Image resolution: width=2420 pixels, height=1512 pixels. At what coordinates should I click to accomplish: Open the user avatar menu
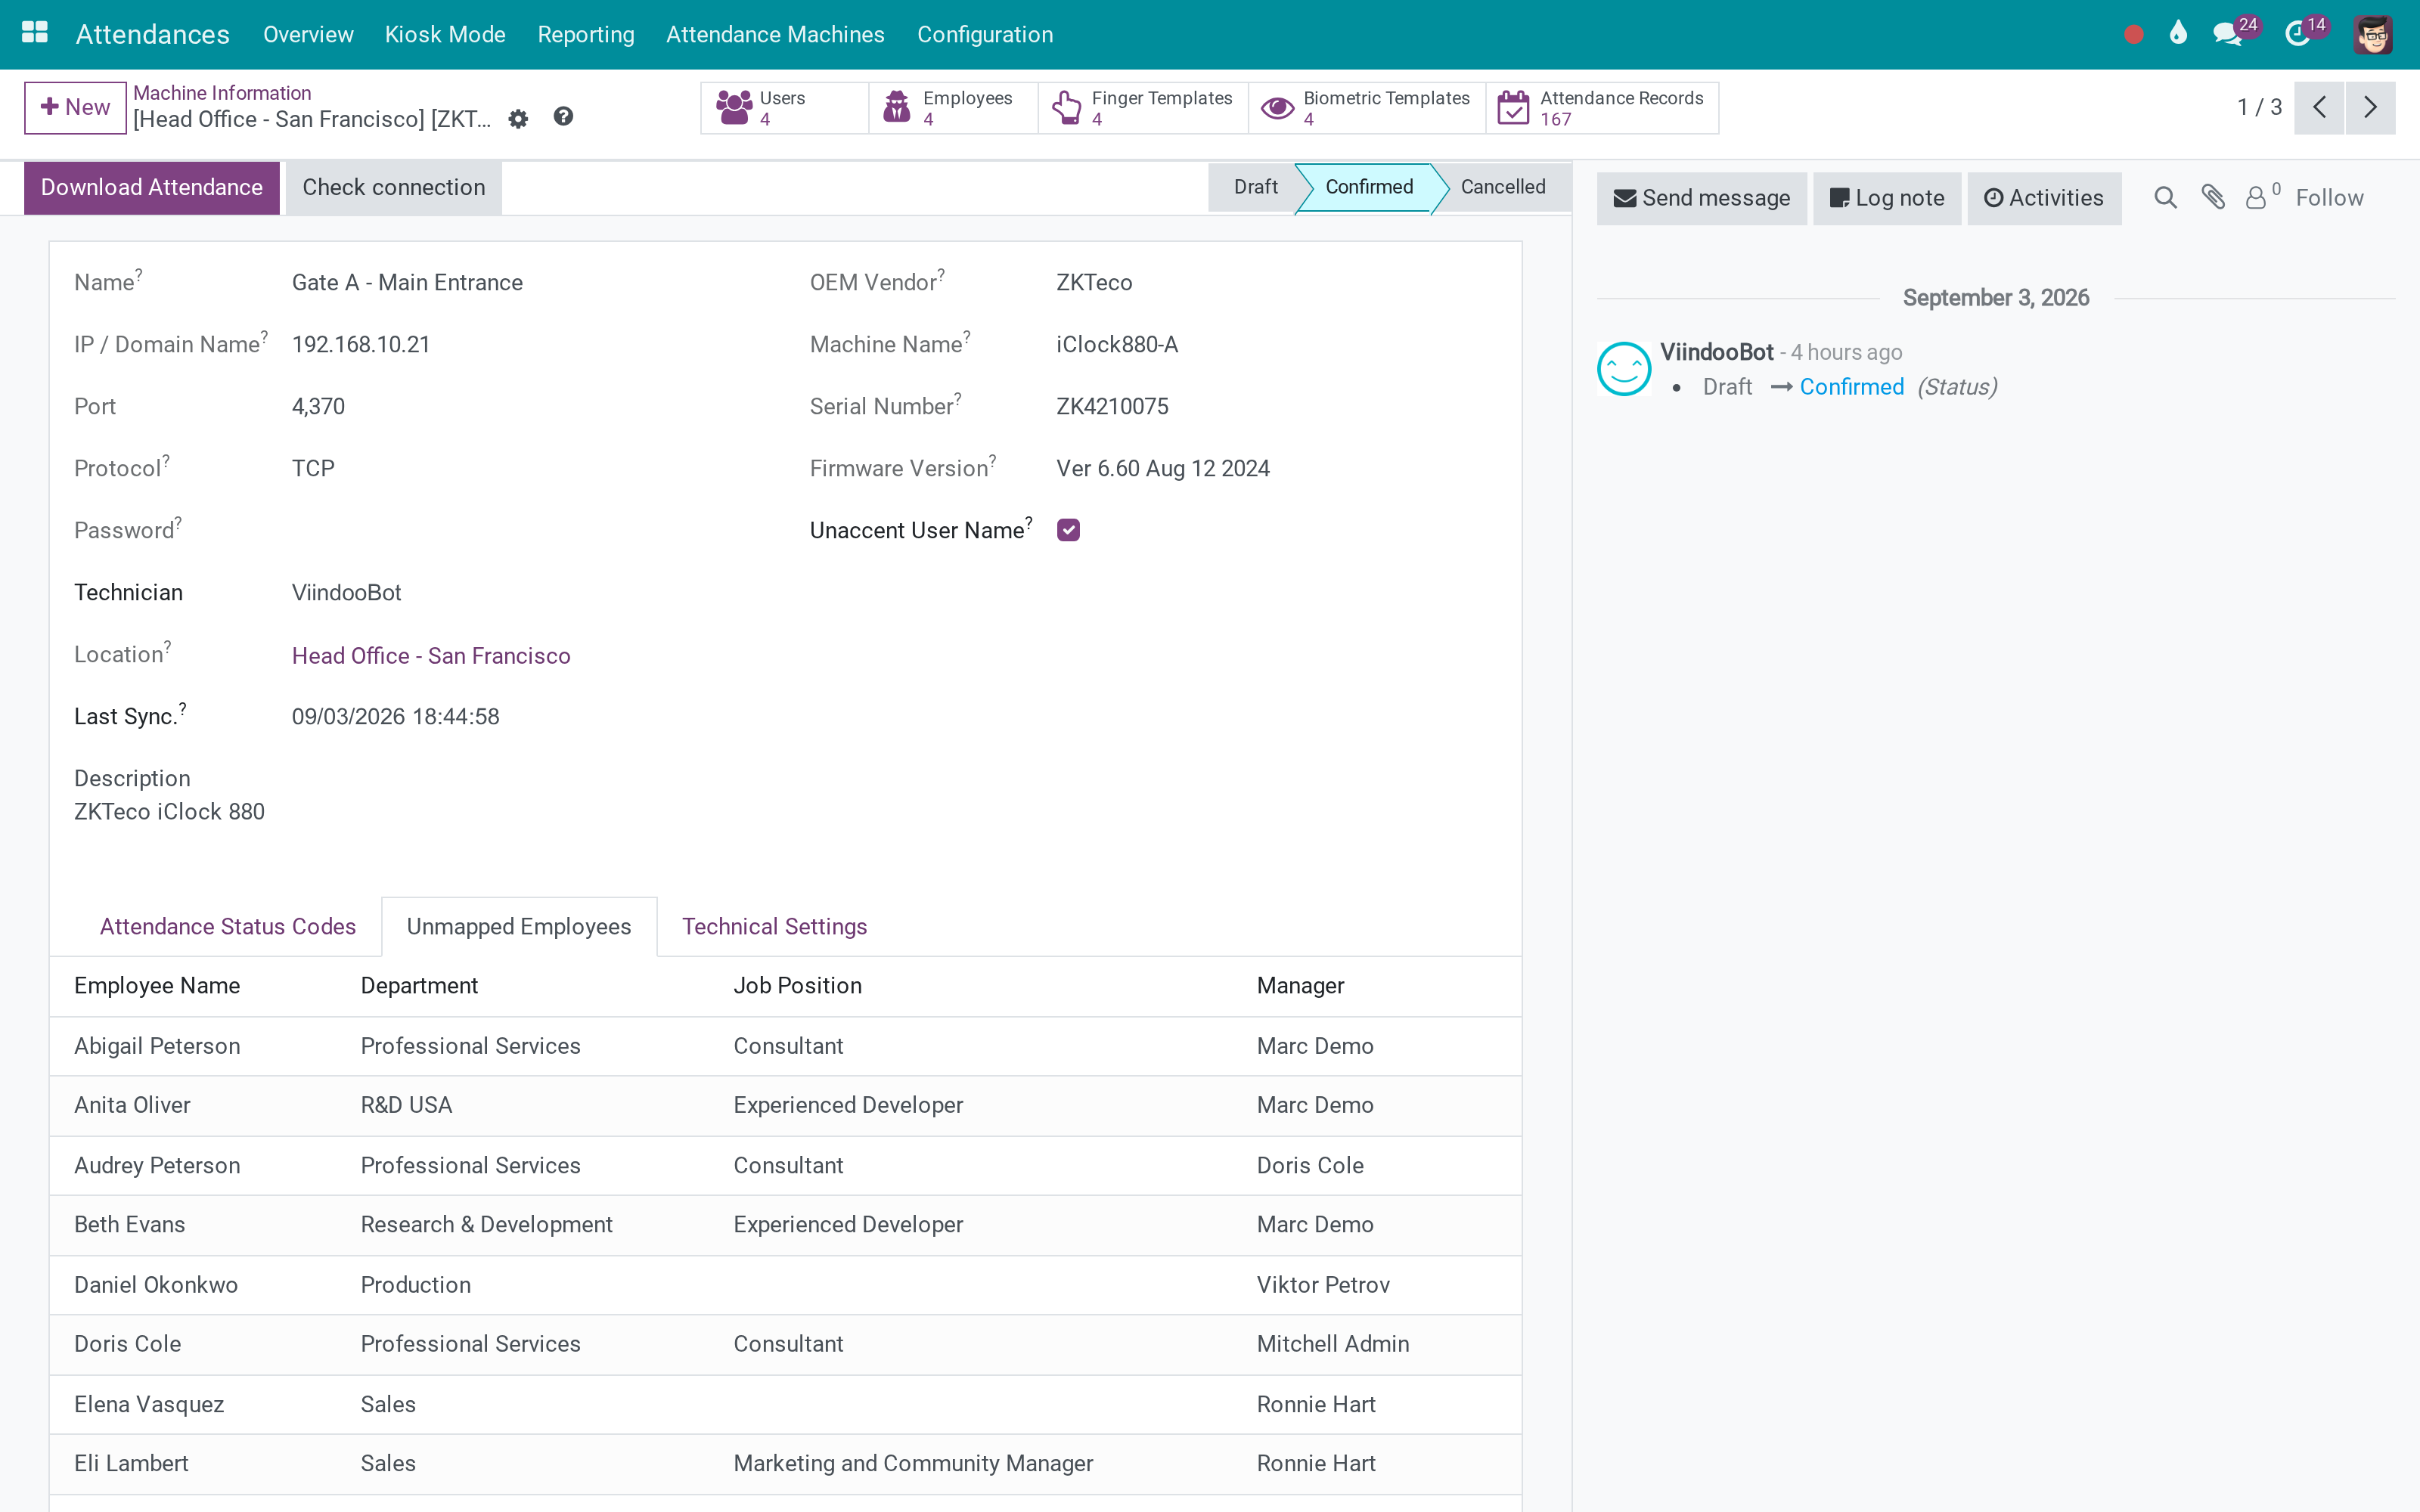(x=2372, y=34)
